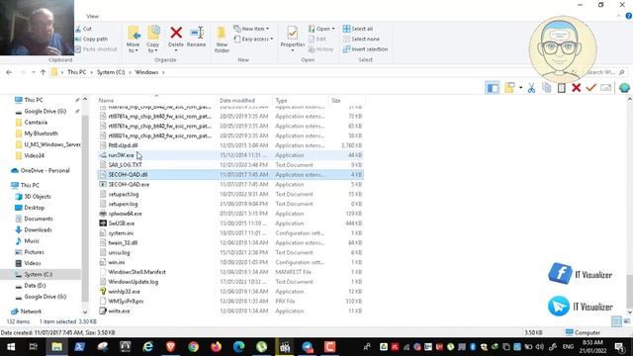633x356 pixels.
Task: Expand the Easy access dropdown
Action: (x=253, y=39)
